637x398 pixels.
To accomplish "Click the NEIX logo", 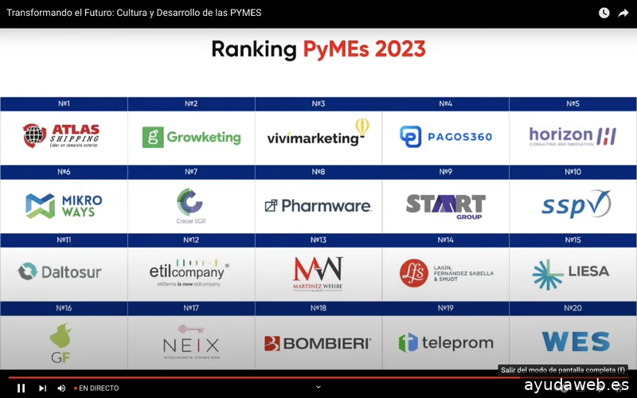I will click(x=191, y=342).
